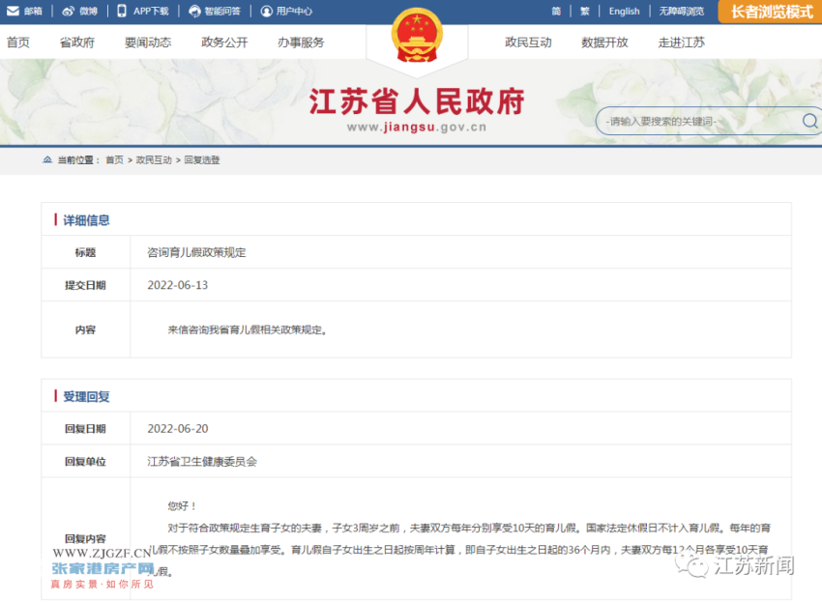Click the APP下载 phone icon
Screen dimensions: 822x602
point(122,11)
